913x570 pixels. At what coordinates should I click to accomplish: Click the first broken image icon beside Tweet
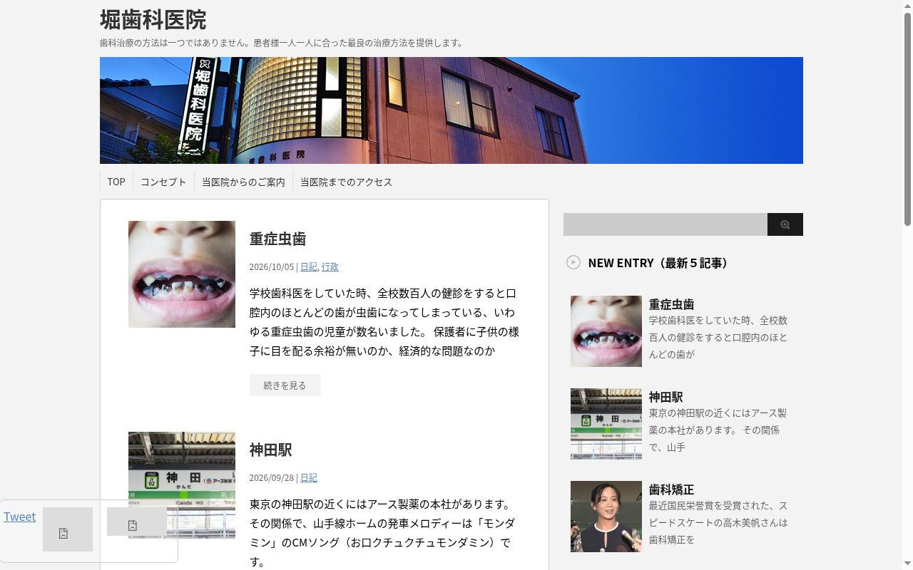pos(63,533)
